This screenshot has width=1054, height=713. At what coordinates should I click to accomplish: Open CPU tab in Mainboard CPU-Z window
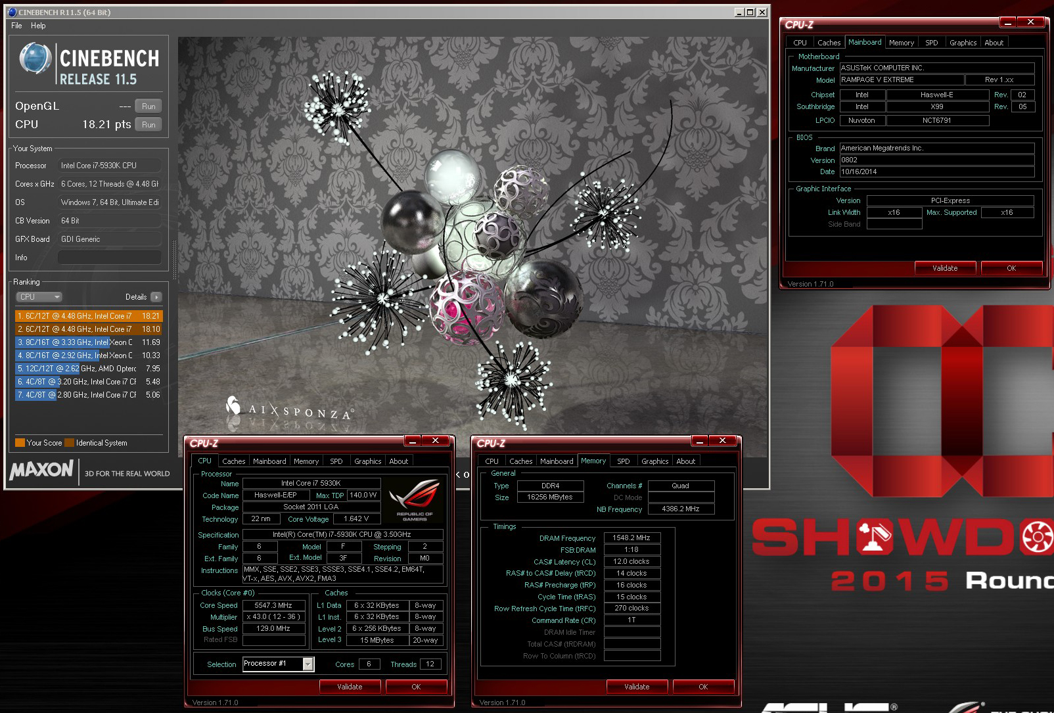coord(800,43)
